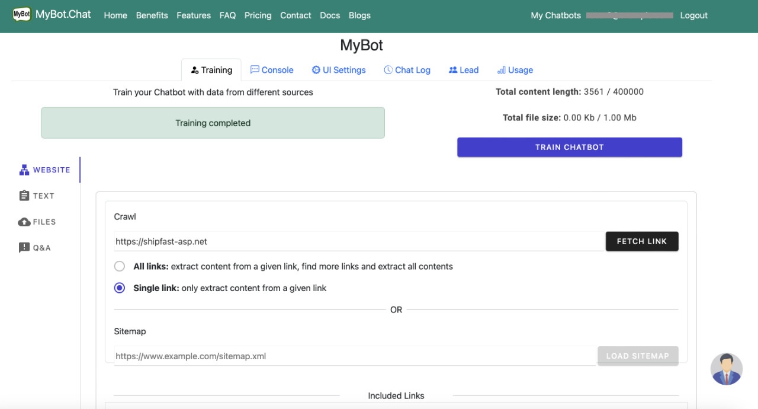Screen dimensions: 758x409
Task: Open the Chat Log clock icon
Action: 388,69
